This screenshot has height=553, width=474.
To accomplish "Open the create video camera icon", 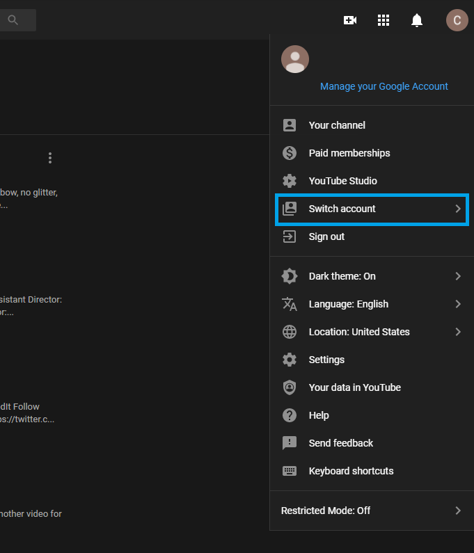I will [x=350, y=20].
